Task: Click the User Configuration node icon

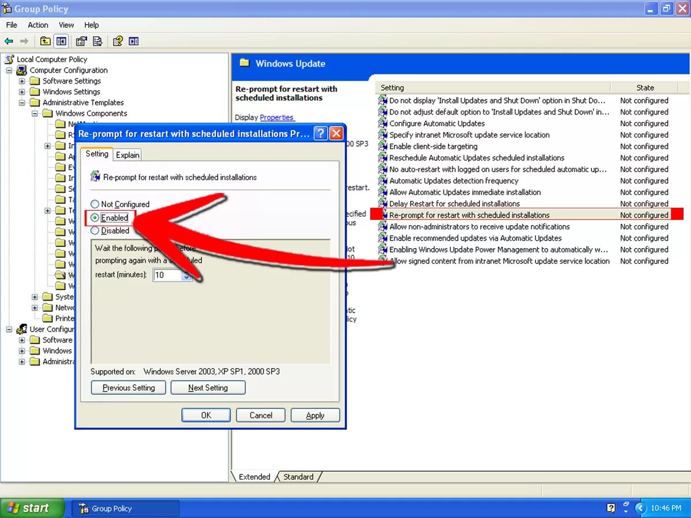Action: 22,329
